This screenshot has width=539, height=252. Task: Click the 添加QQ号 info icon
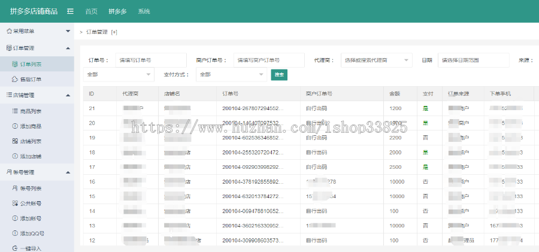(x=15, y=233)
